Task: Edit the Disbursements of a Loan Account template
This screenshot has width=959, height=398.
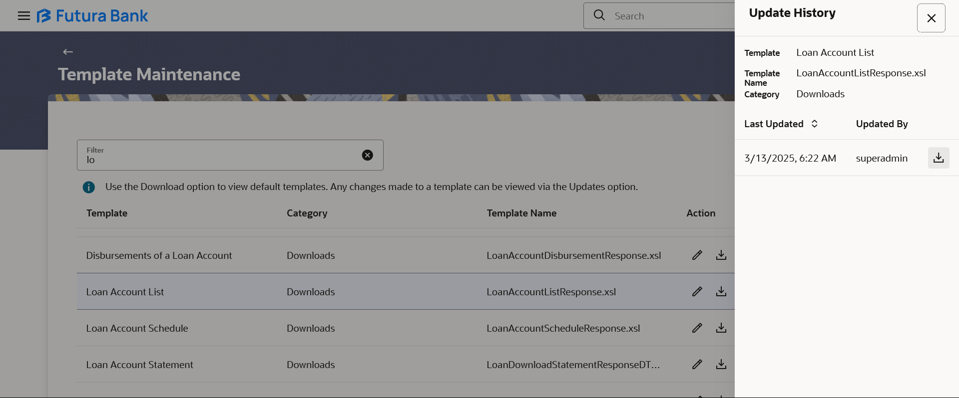Action: pyautogui.click(x=697, y=255)
